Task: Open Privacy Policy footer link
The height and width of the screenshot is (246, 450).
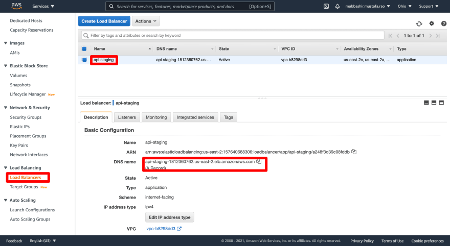Action: (362, 241)
